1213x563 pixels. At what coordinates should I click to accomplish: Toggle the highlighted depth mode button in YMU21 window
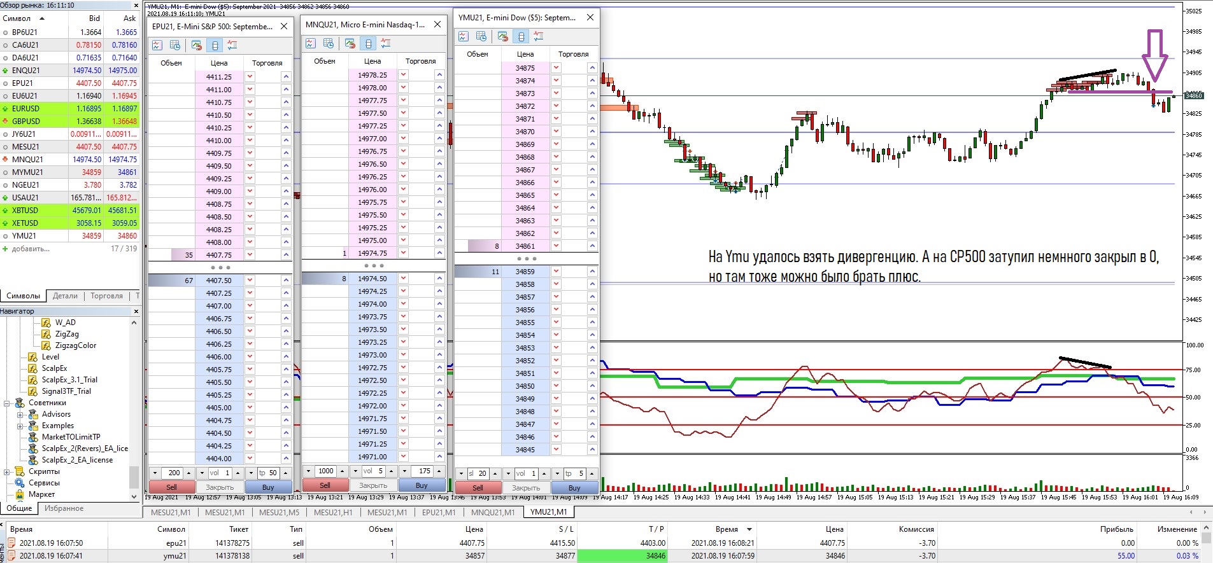521,36
